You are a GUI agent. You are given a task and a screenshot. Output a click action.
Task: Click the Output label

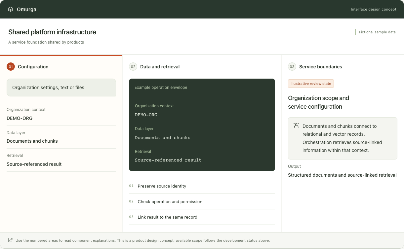294,166
